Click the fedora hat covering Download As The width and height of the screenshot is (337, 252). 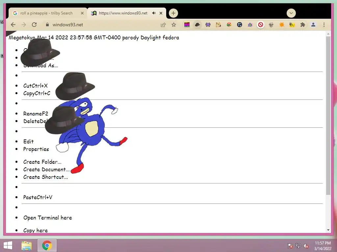(40, 53)
